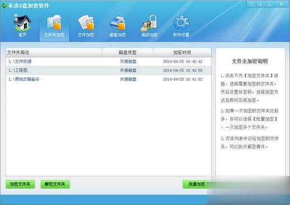Click the time 2014-04-25 16:41:02

183,79
